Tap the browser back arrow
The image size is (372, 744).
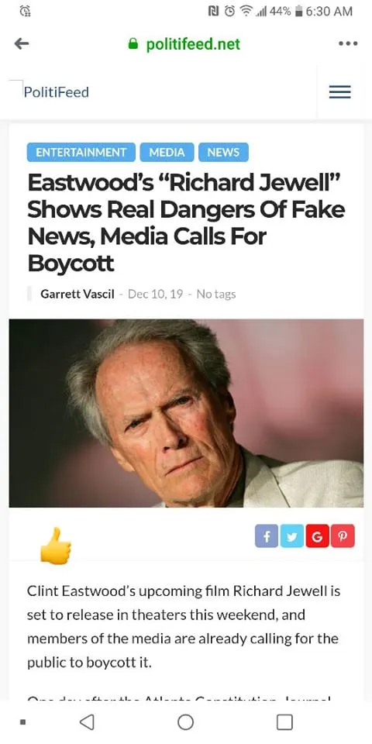[x=22, y=44]
